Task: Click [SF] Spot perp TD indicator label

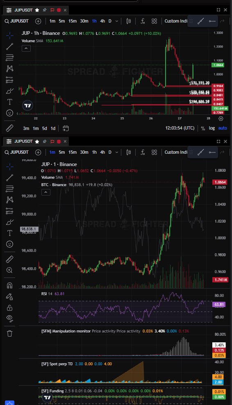Action: (x=57, y=364)
